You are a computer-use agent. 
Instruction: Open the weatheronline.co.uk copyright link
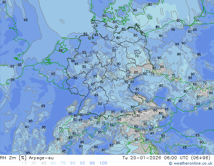(191, 163)
